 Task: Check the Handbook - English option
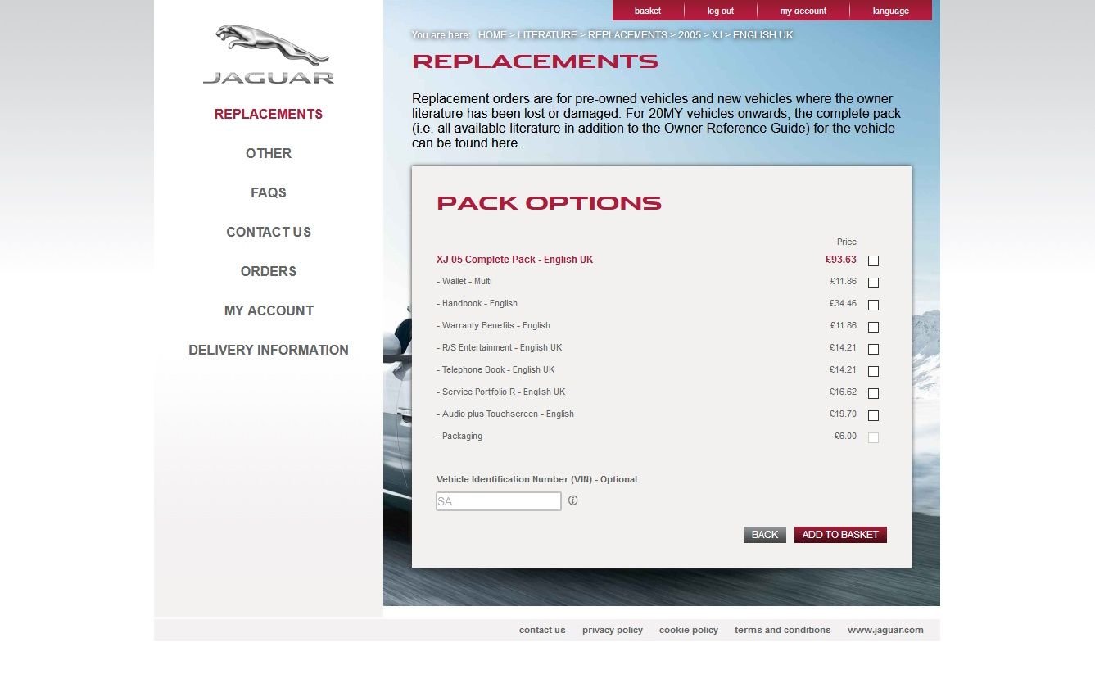click(x=873, y=305)
